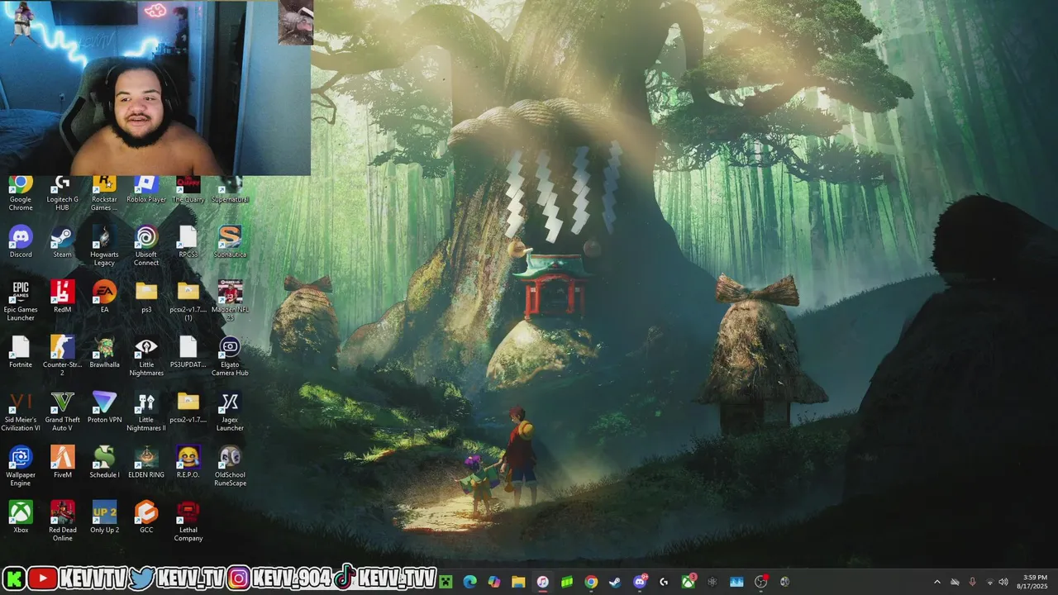Select the Madden NFL 25 shortcut

pos(230,301)
